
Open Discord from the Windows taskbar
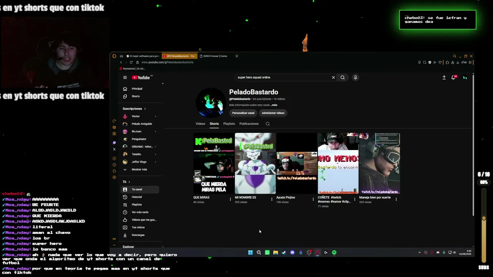point(292,252)
